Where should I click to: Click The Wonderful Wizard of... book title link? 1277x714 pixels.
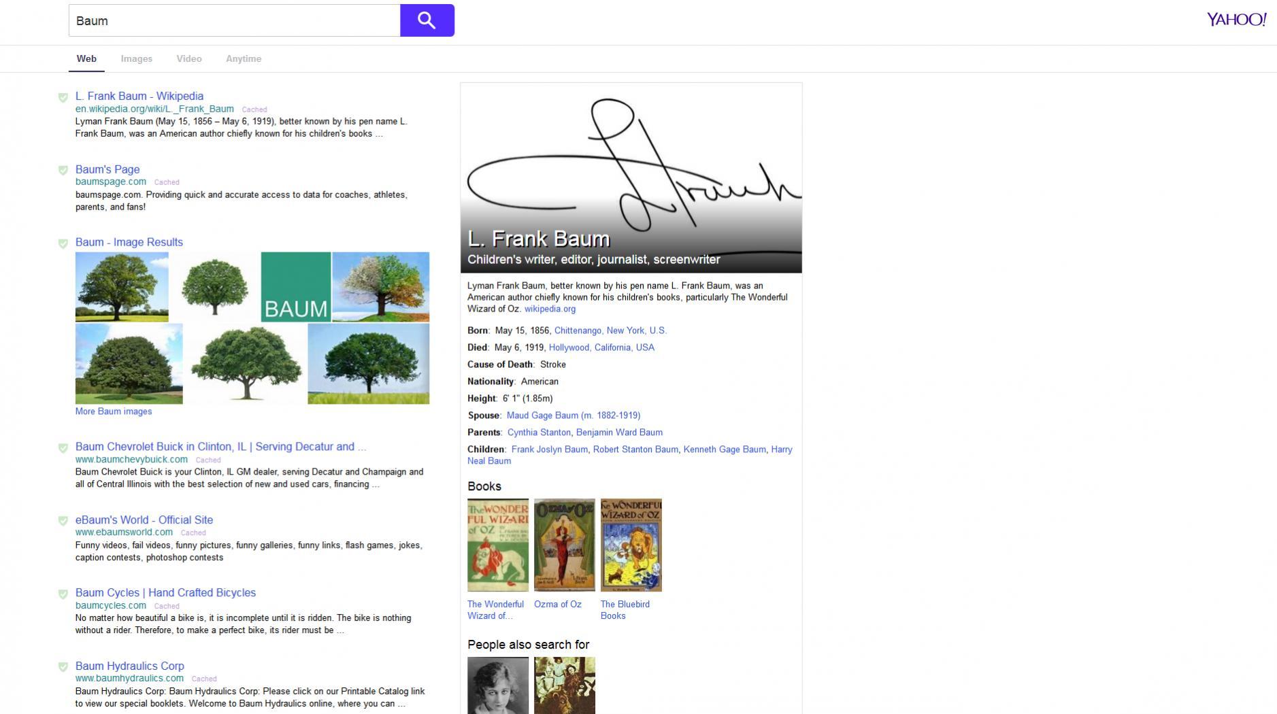495,610
